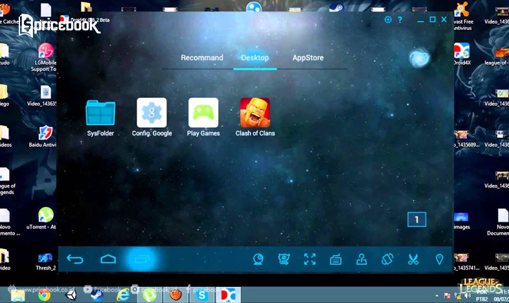Toggle fullscreen mode in Droid4X
This screenshot has height=303, width=509.
coord(309,259)
